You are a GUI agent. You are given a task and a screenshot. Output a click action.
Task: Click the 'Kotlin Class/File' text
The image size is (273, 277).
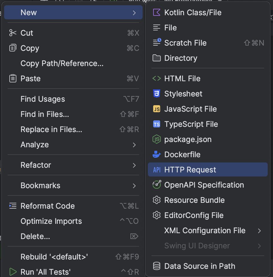[x=193, y=13]
